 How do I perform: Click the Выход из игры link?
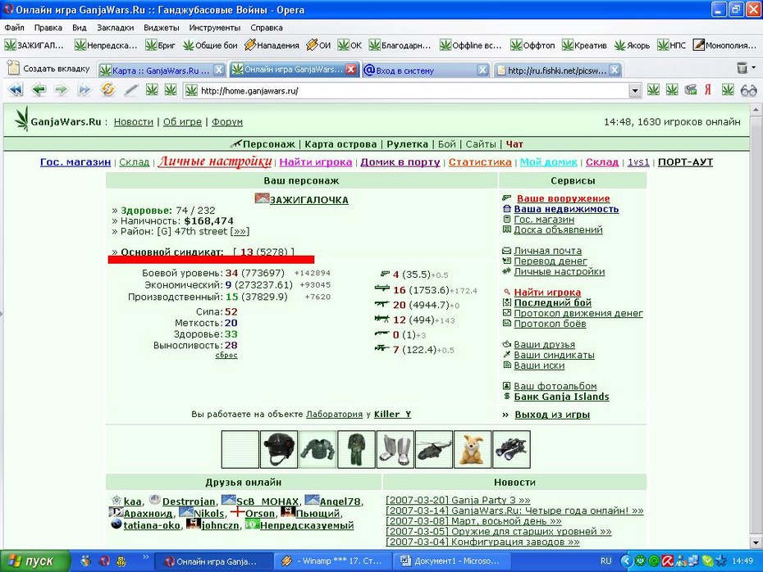(x=552, y=415)
